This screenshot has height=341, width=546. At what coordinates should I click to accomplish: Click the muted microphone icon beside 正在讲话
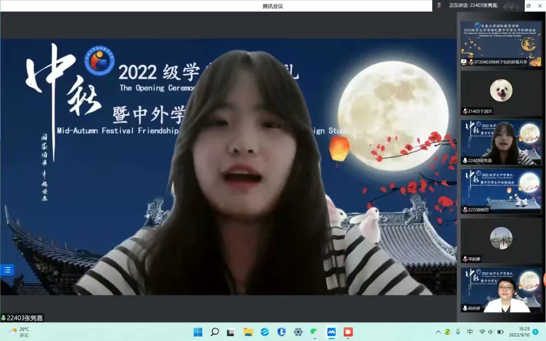coord(439,5)
